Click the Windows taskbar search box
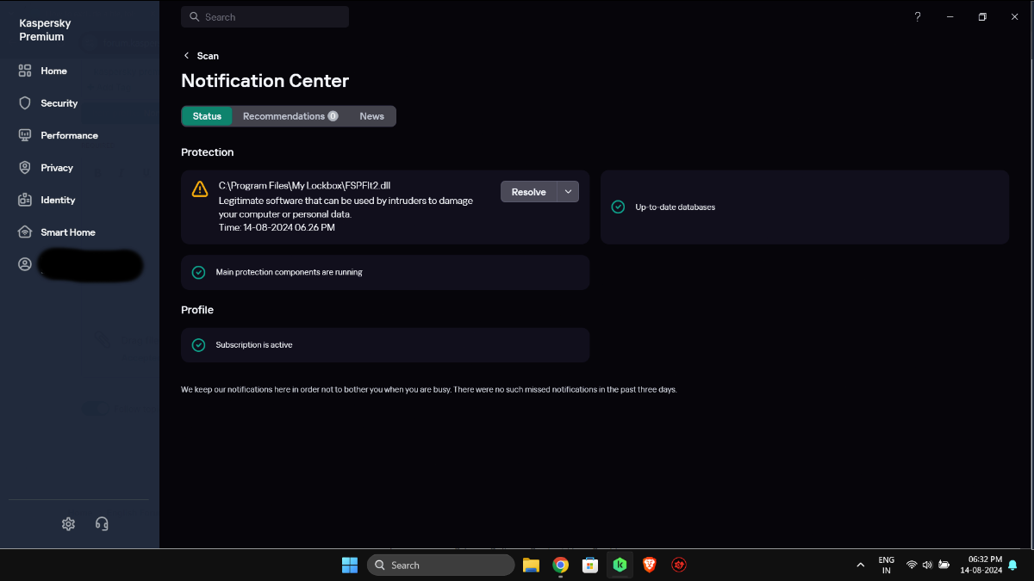This screenshot has height=581, width=1034. [441, 566]
